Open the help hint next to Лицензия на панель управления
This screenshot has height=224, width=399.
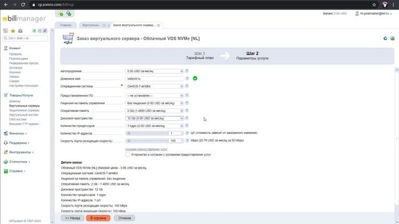187,103
